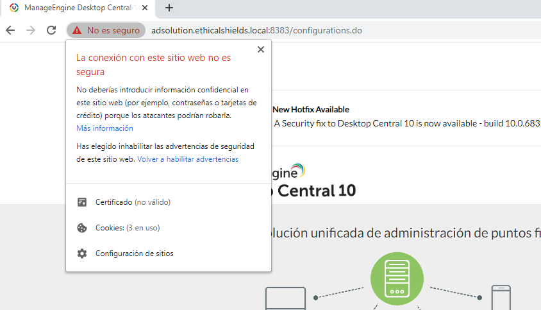Select the ManageEngine Desktop Central tab
Viewport: 541px width, 310px height.
[x=78, y=8]
